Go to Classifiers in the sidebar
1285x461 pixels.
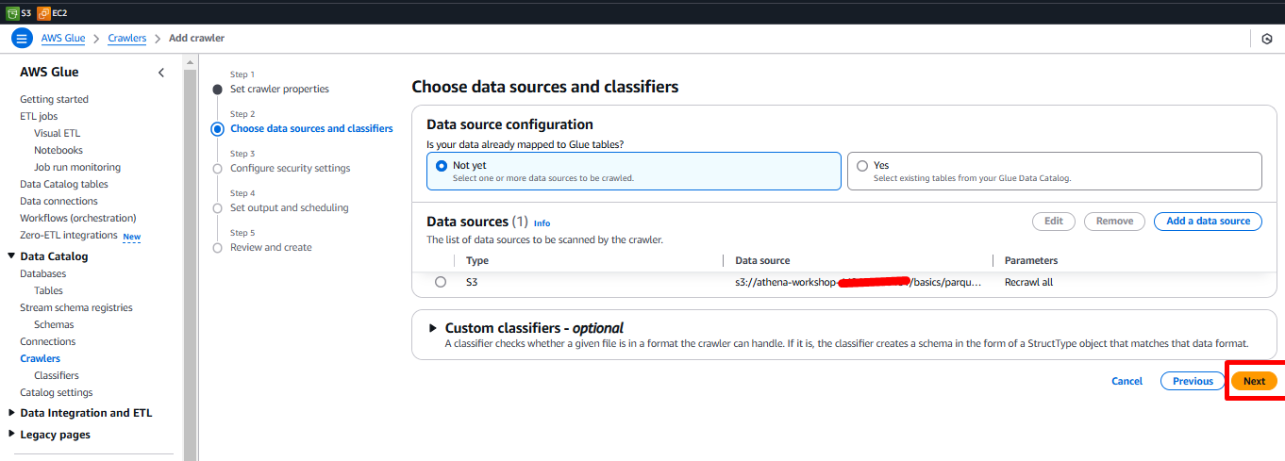(x=56, y=375)
